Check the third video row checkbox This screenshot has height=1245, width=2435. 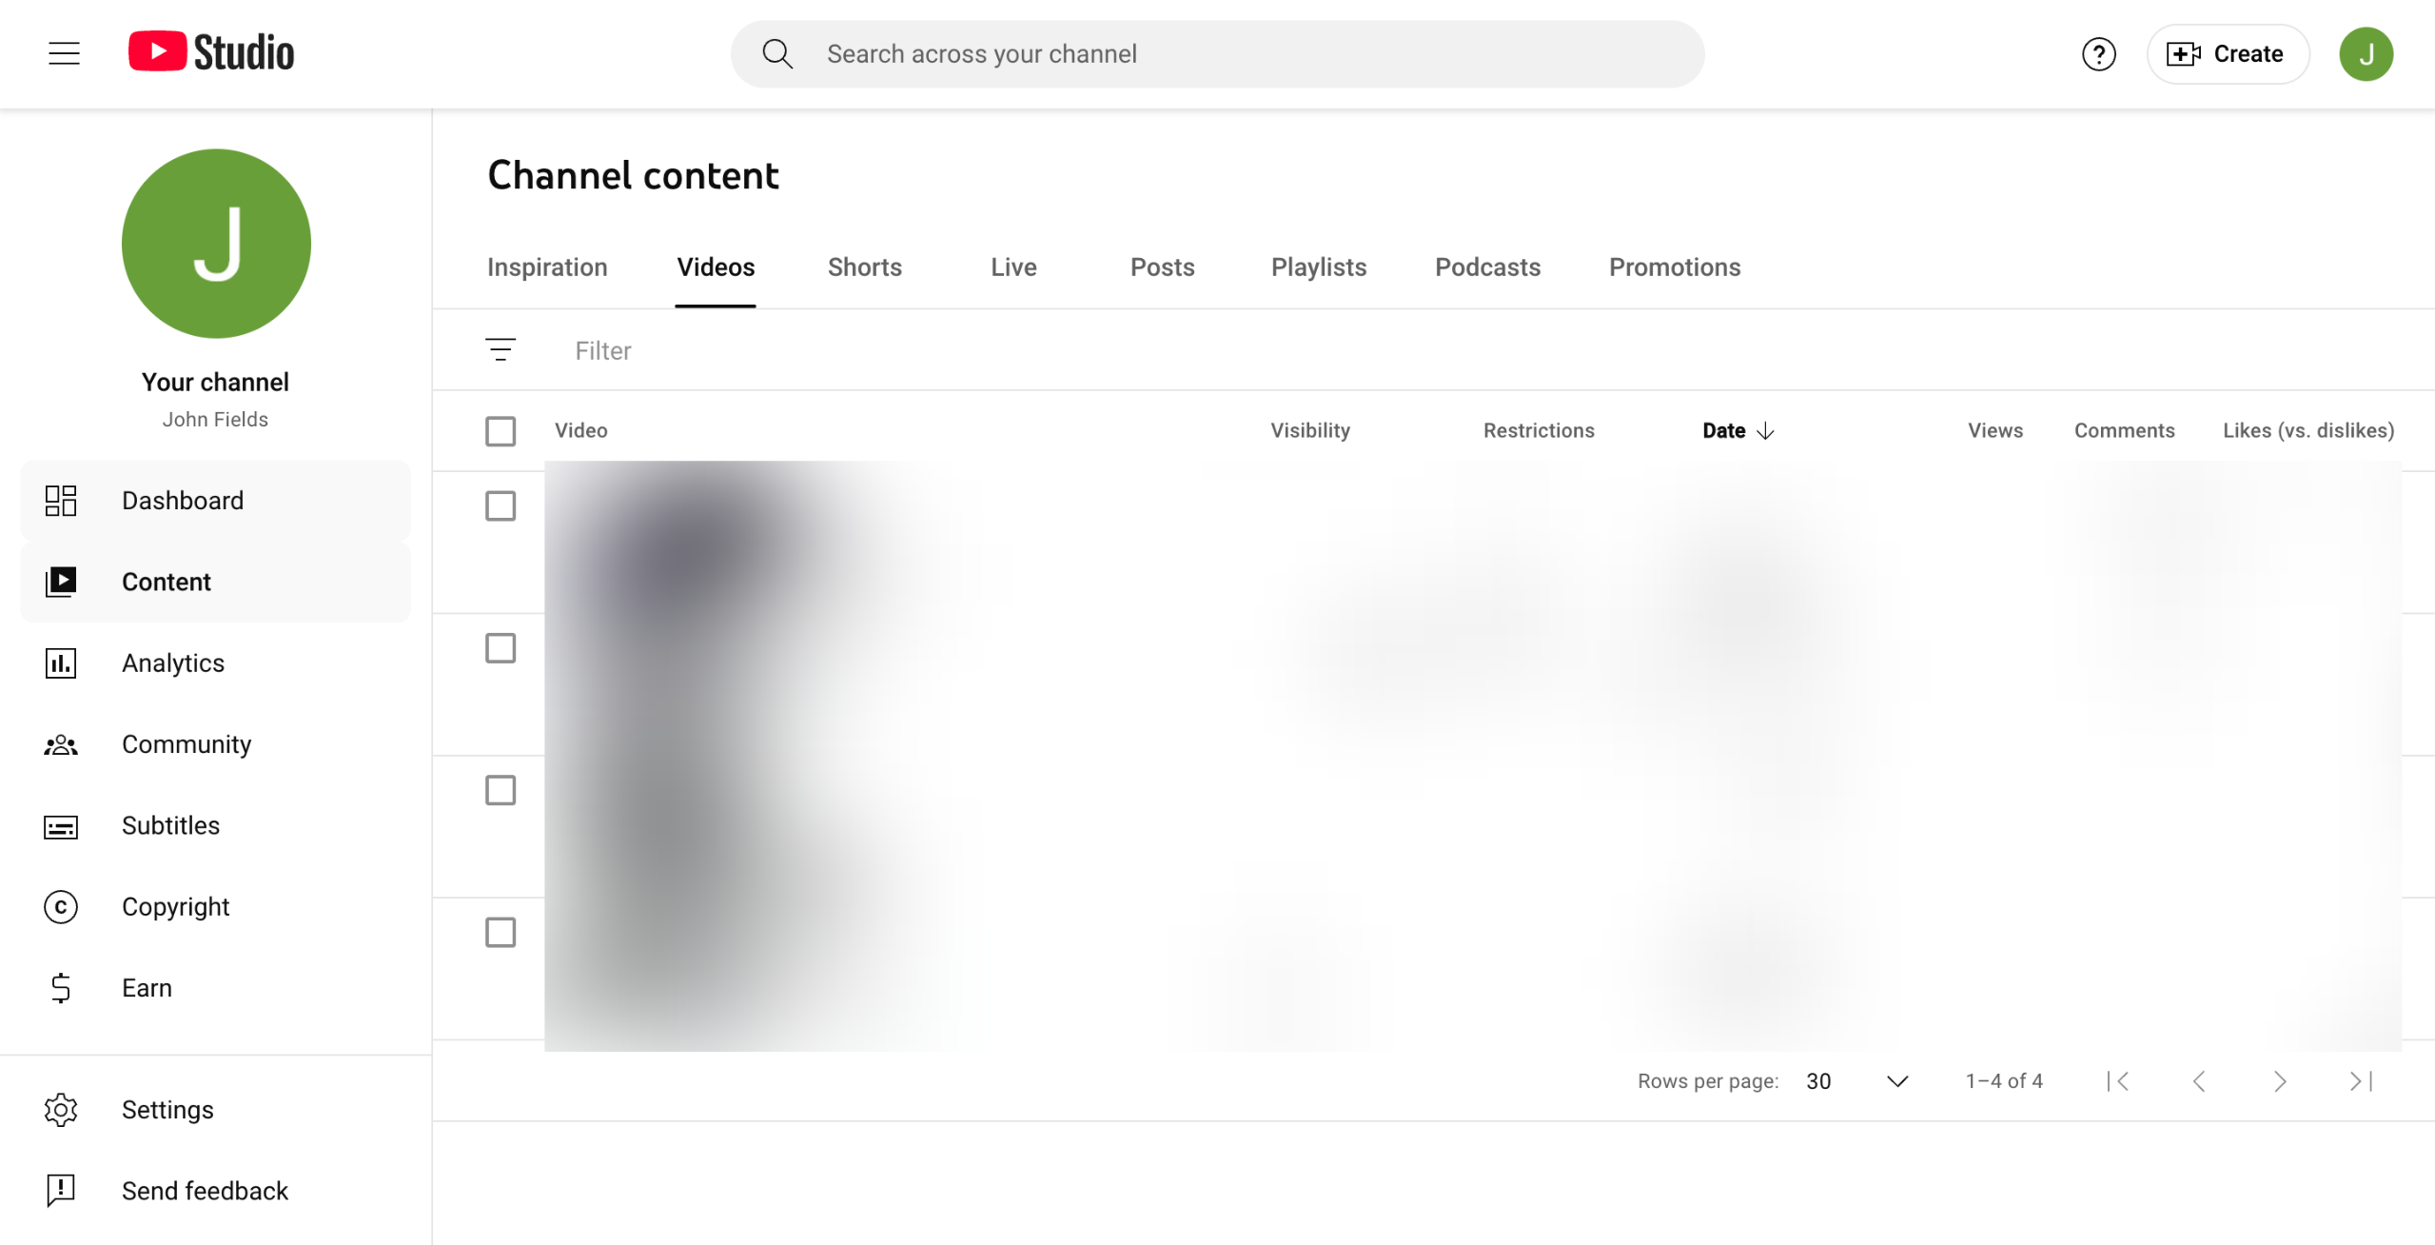(501, 790)
